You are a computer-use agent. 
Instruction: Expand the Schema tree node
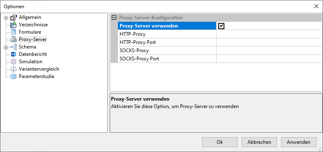point(6,47)
